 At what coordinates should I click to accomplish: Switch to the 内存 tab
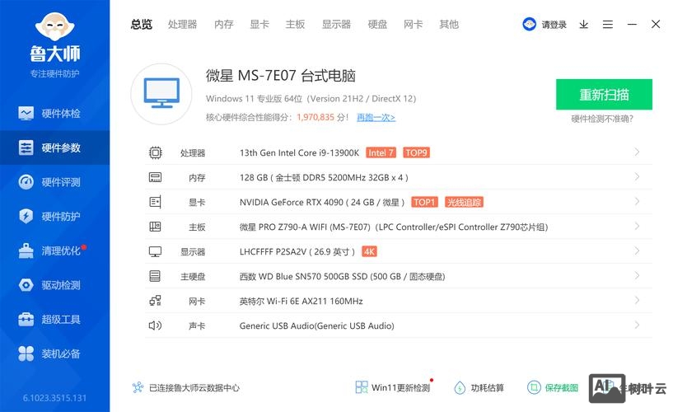[x=223, y=25]
